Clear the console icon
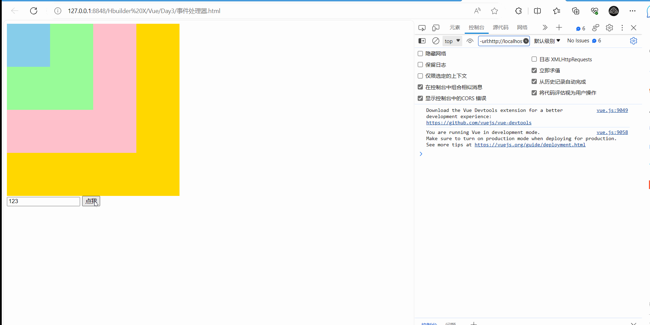Viewport: 650px width, 325px height. click(x=436, y=41)
